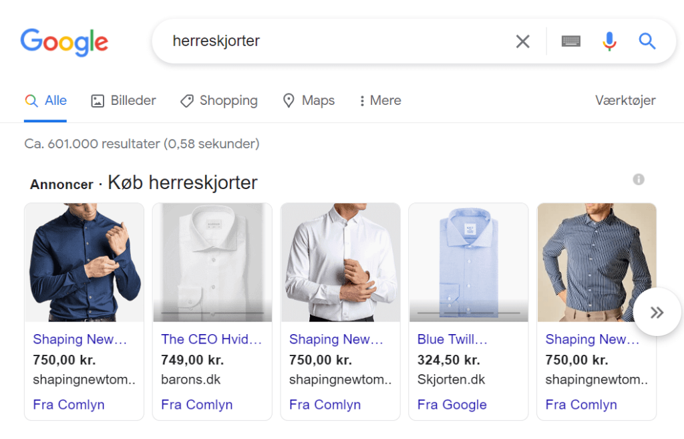
Task: Expand the Mere options menu
Action: click(380, 101)
